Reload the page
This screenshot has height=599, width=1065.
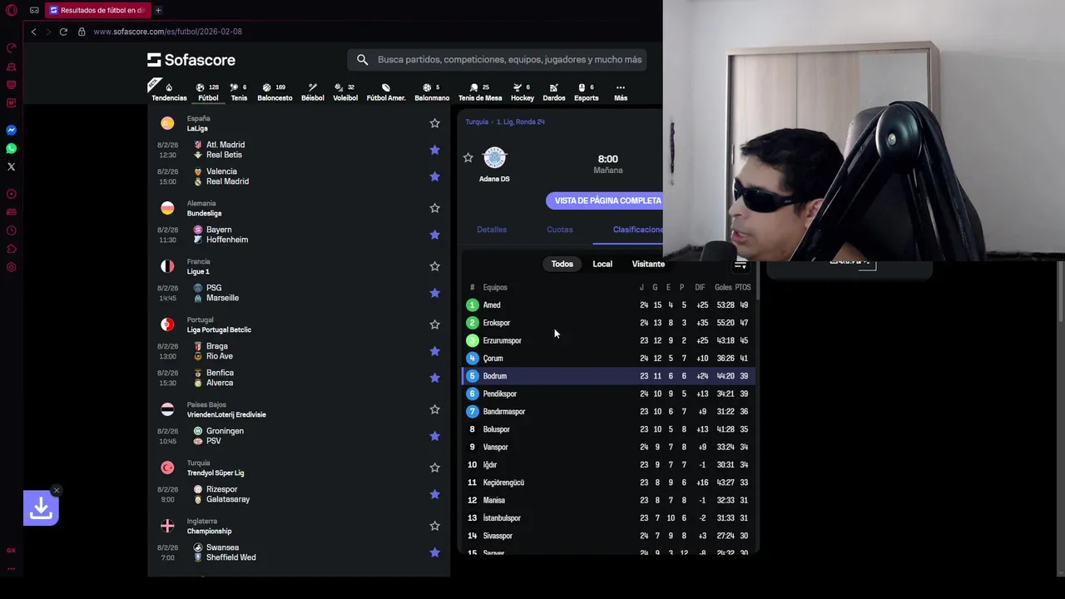[63, 32]
